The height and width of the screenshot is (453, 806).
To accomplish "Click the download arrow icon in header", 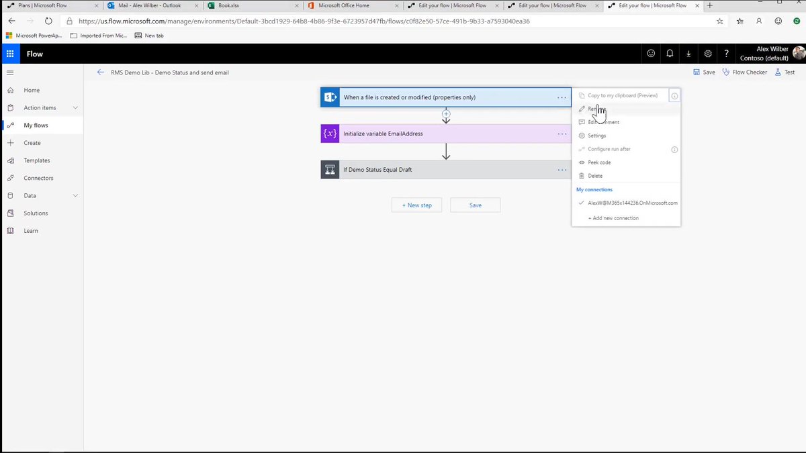I will [688, 54].
